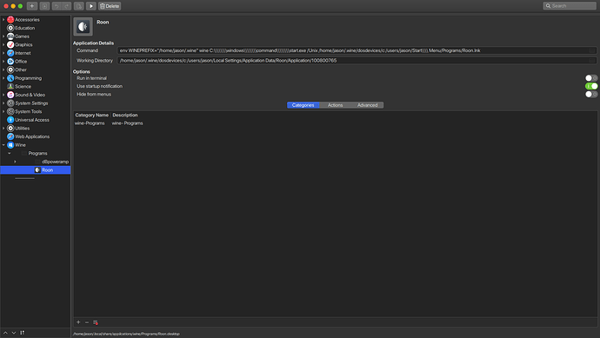
Task: Move the selected launcher down
Action: tap(14, 333)
